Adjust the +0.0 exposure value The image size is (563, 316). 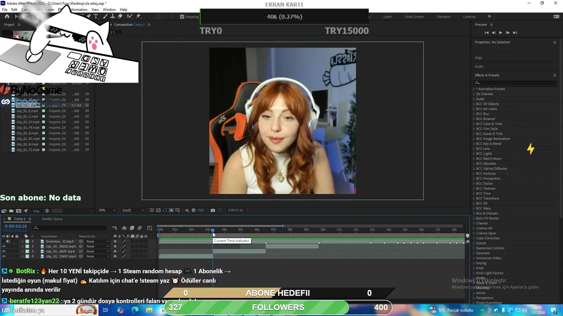click(x=201, y=210)
